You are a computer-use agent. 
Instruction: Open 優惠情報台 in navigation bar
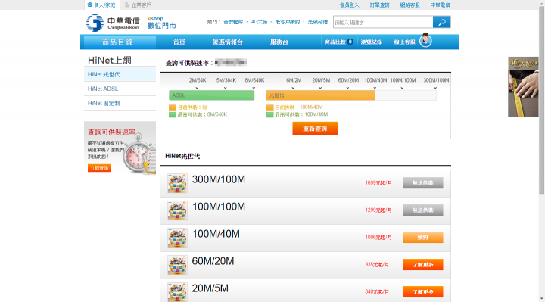pos(228,42)
